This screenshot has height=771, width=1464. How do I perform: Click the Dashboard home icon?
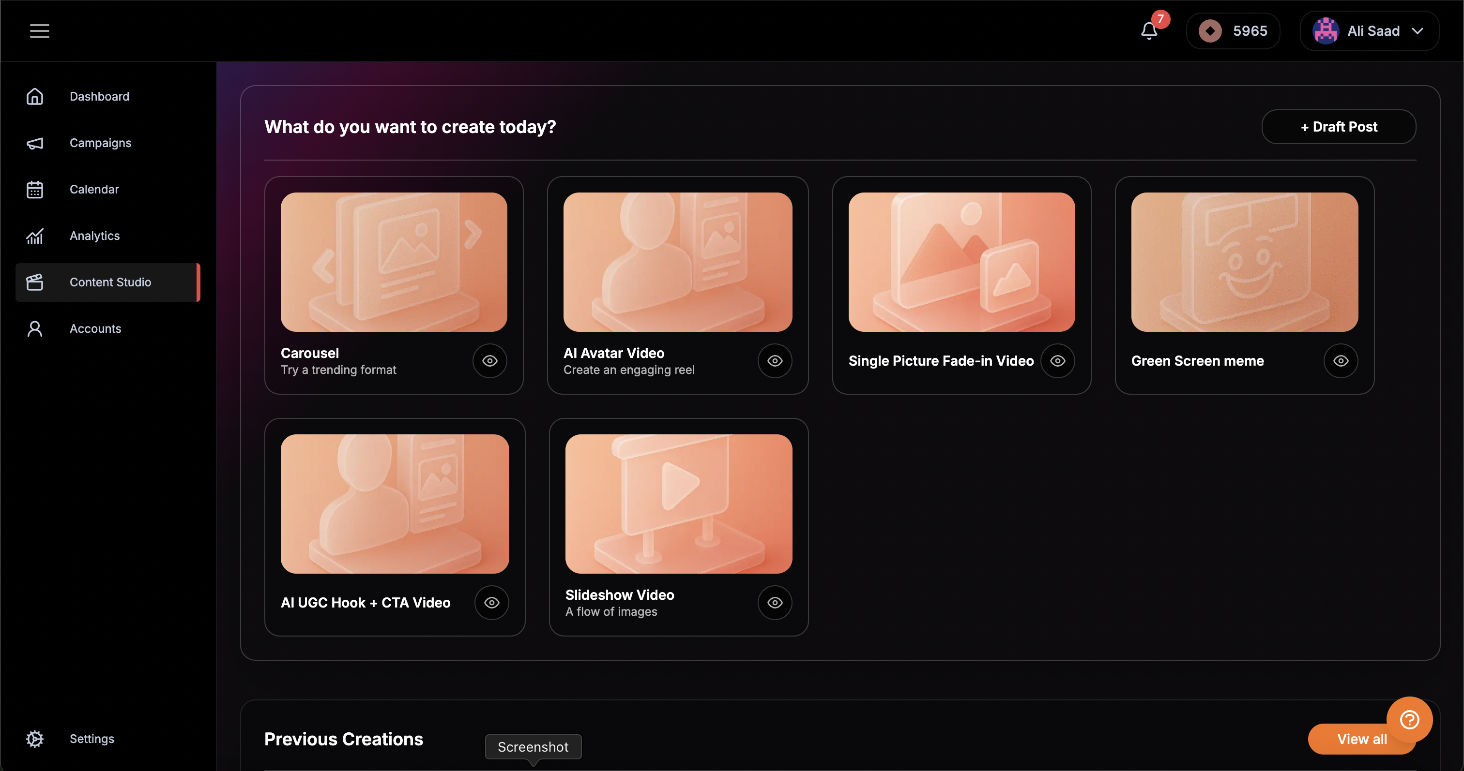tap(35, 97)
